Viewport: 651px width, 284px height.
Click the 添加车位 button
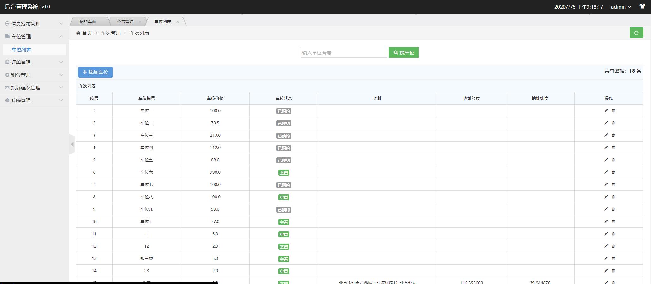tap(95, 72)
